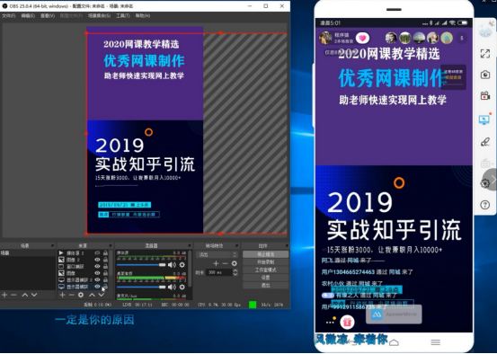Adjust 媒体源 volume slider in mixer
Screen dimensions: 497x354
click(141, 265)
